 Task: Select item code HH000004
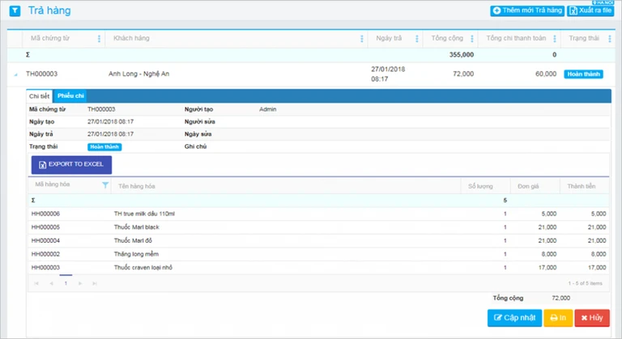point(45,240)
